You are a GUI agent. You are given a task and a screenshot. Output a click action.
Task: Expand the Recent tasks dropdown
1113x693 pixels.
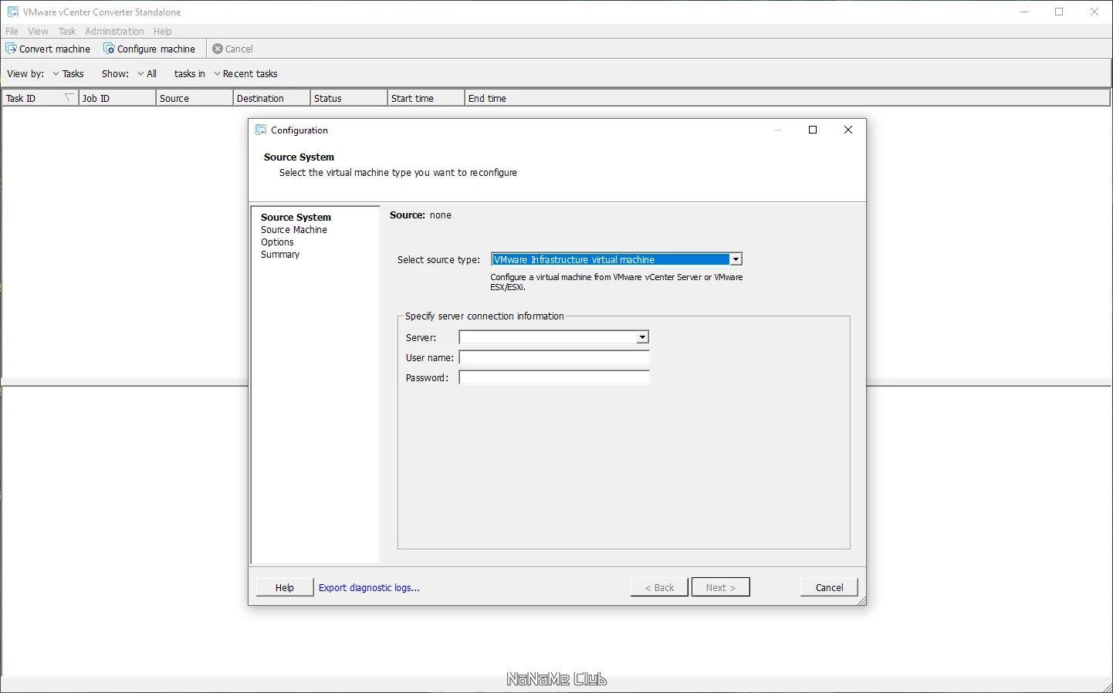pyautogui.click(x=245, y=74)
